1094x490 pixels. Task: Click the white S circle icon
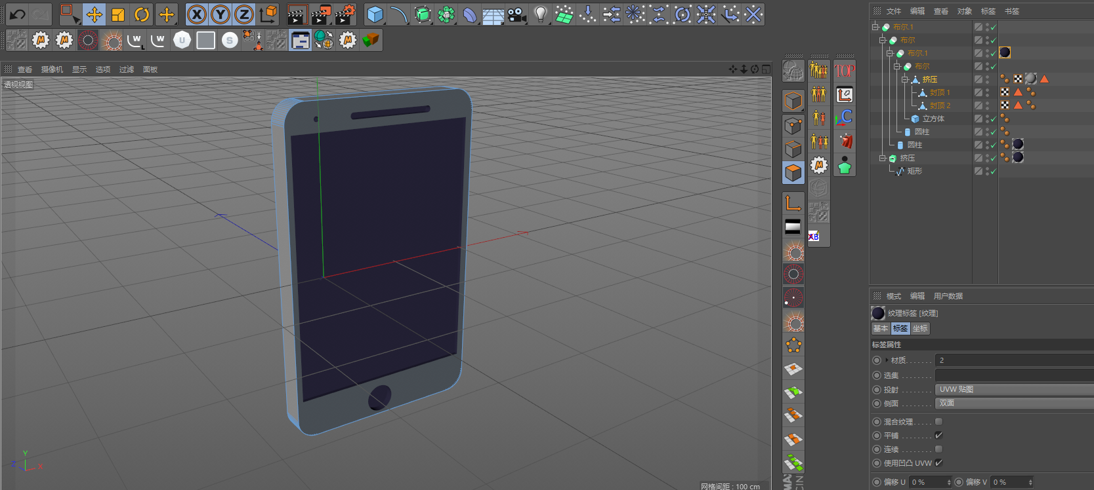(x=229, y=41)
